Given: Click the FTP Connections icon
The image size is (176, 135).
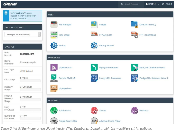Looking at the screenshot, I should pyautogui.click(x=135, y=35).
